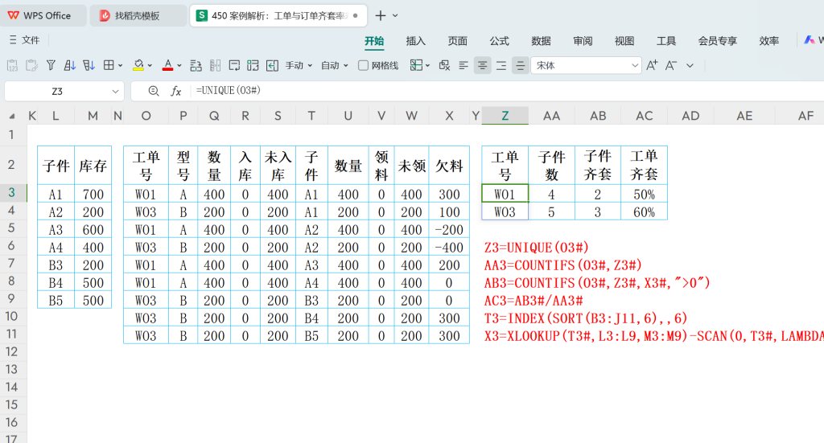Open a new tab with plus button
This screenshot has width=824, height=443.
(x=381, y=16)
